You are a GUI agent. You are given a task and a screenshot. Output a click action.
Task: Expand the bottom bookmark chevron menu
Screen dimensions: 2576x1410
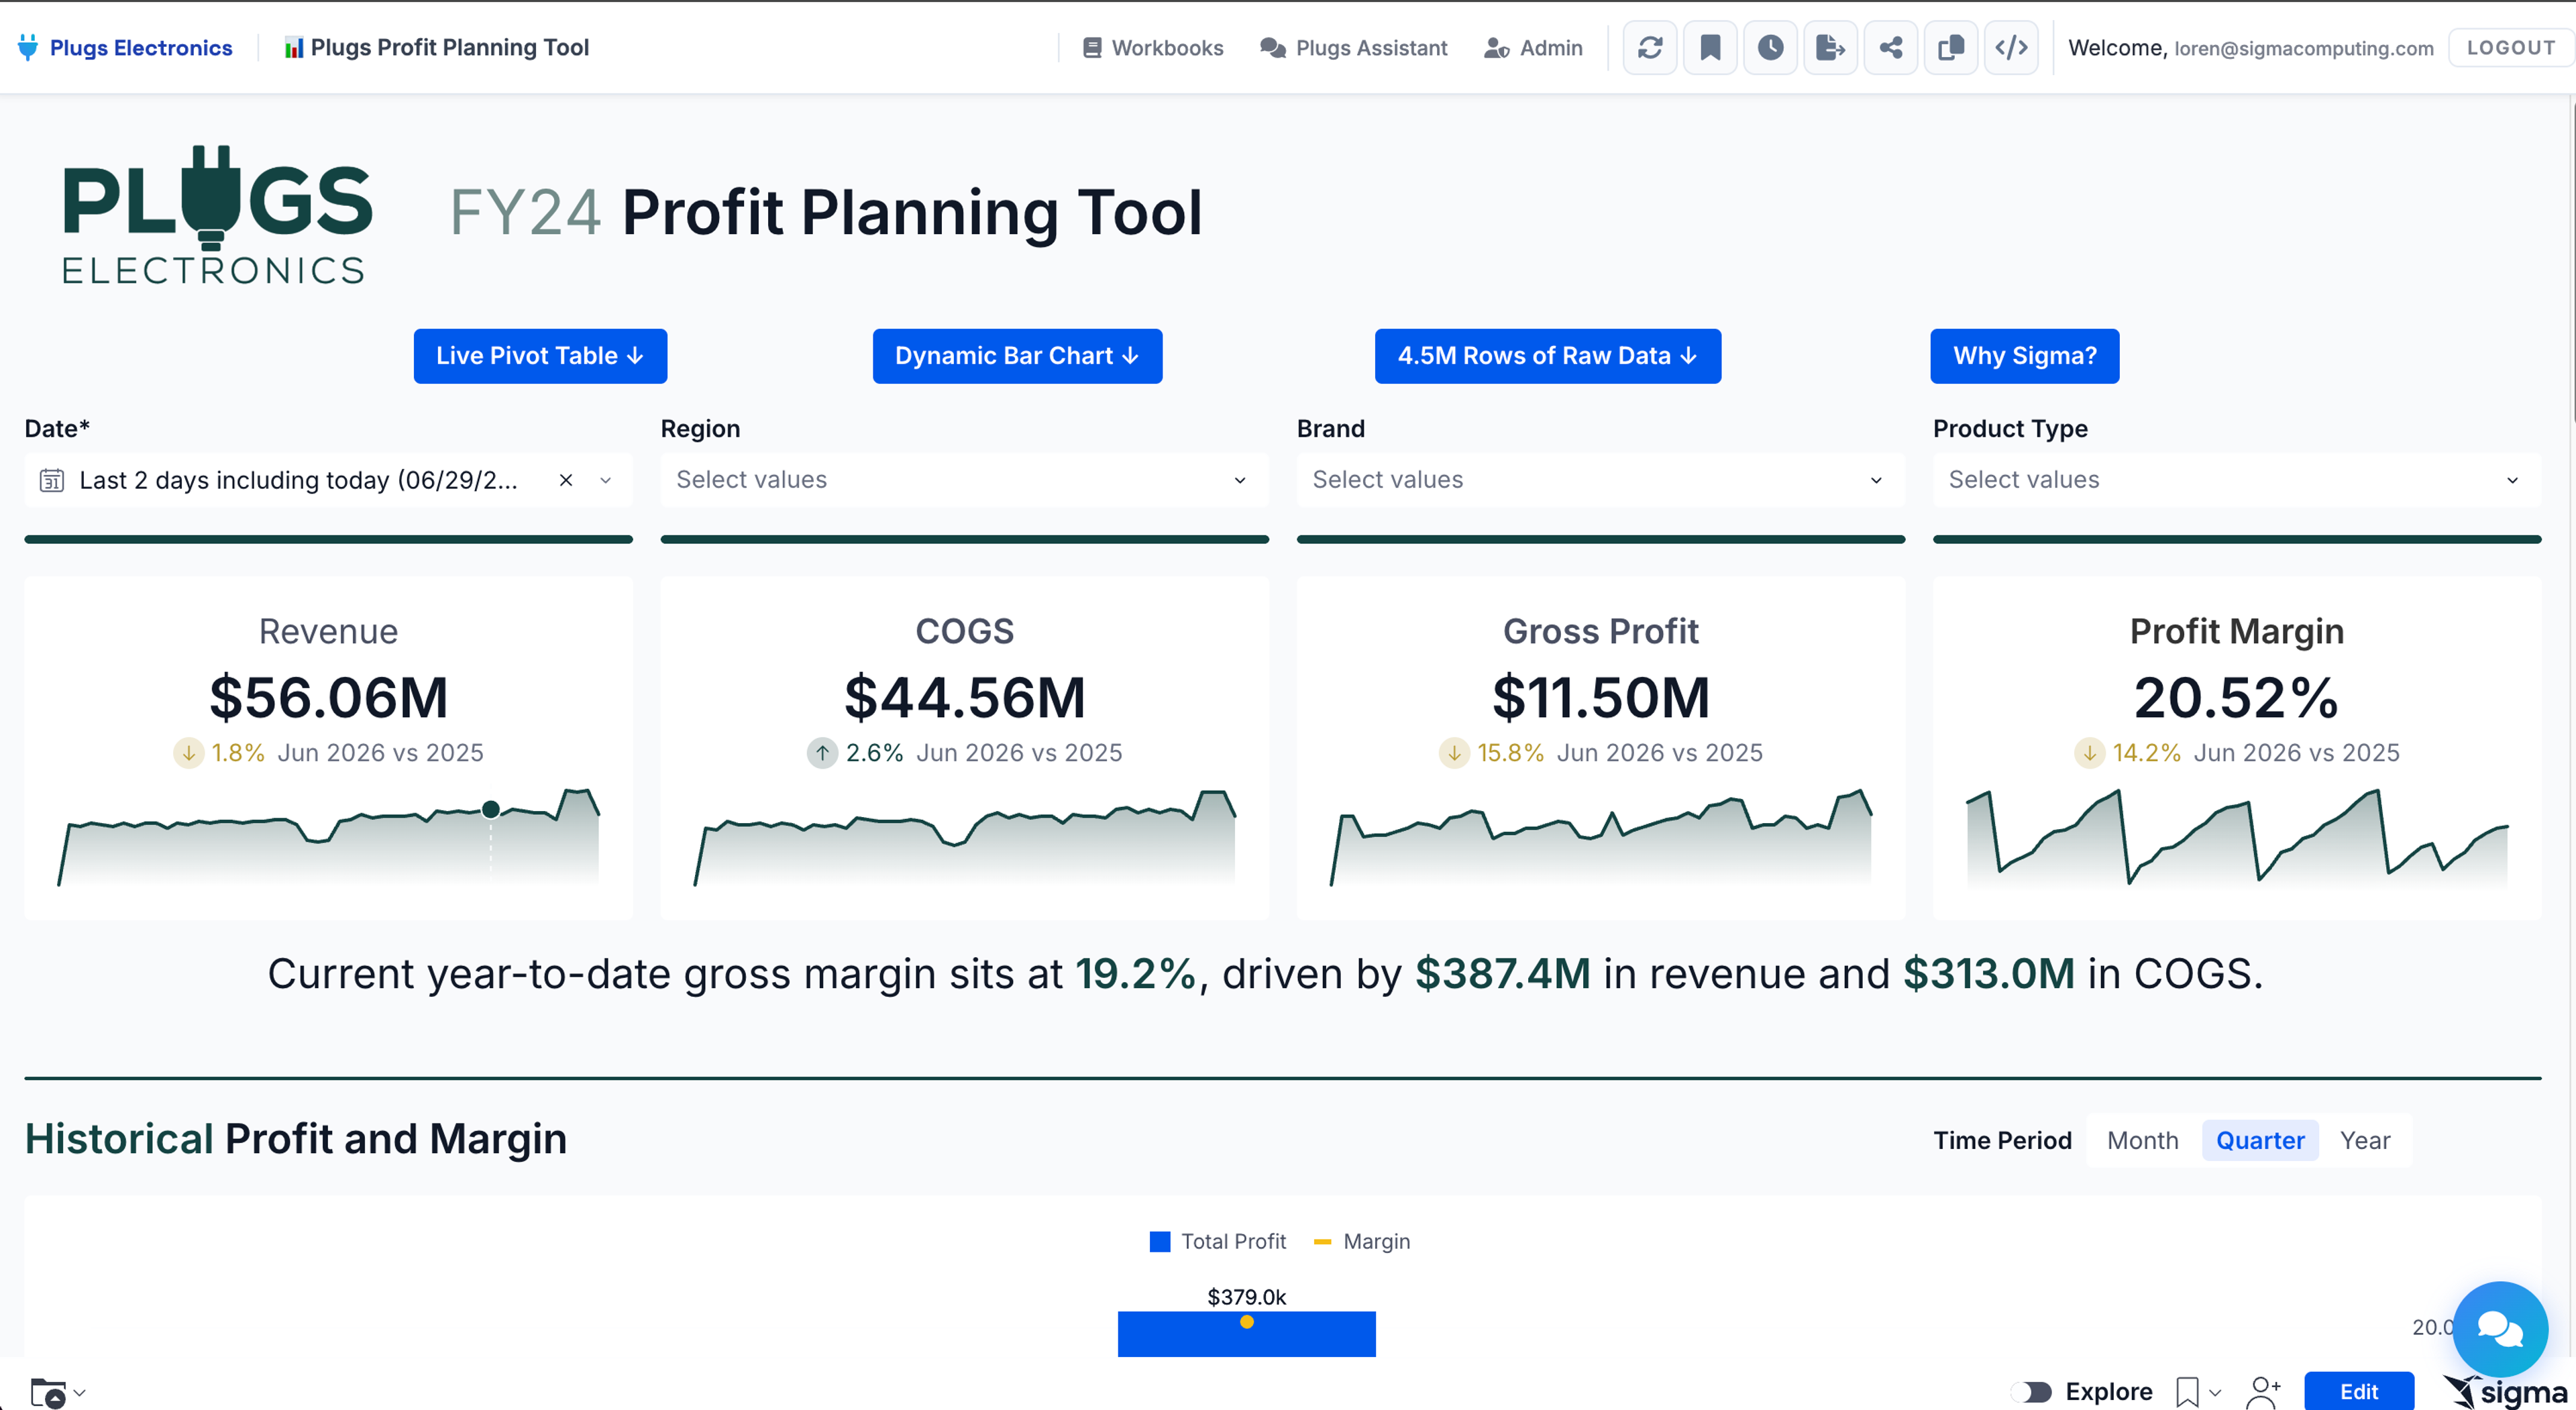point(2215,1392)
